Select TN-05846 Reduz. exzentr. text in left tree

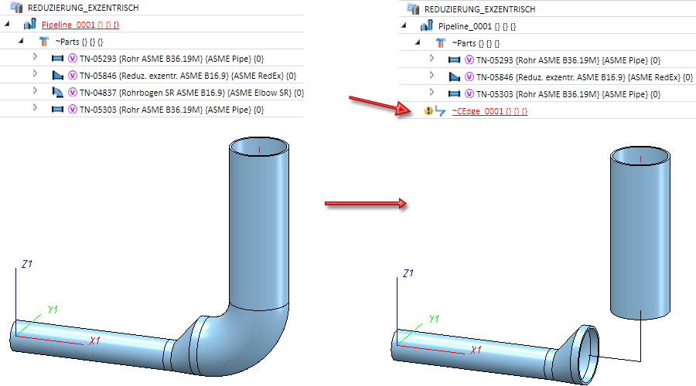(x=188, y=76)
